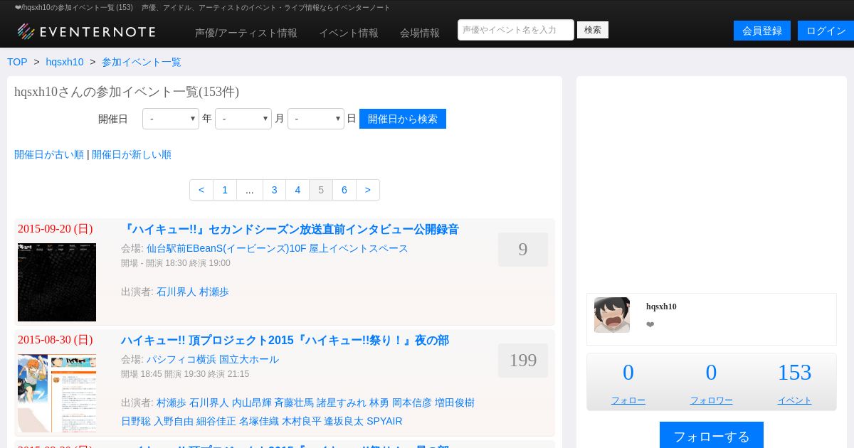Click participant count 199
Image resolution: width=854 pixels, height=448 pixels.
pos(523,361)
